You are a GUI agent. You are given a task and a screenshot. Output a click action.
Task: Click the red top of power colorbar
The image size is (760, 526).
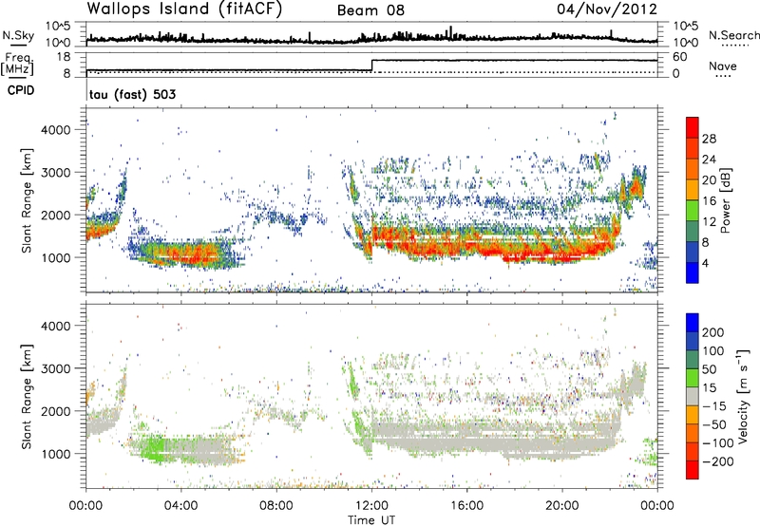point(693,127)
